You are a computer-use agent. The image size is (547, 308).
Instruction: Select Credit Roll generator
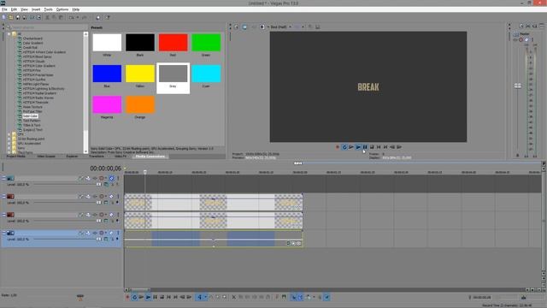coord(30,48)
